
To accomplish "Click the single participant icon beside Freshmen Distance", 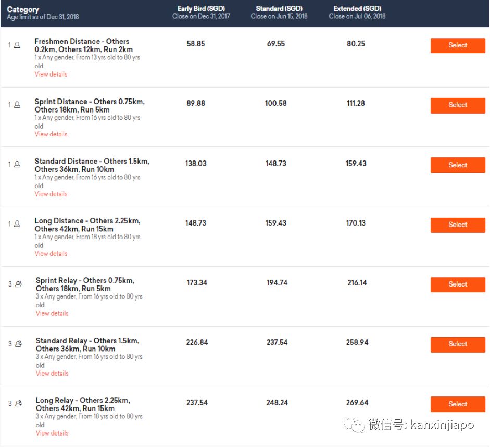I will pyautogui.click(x=17, y=45).
